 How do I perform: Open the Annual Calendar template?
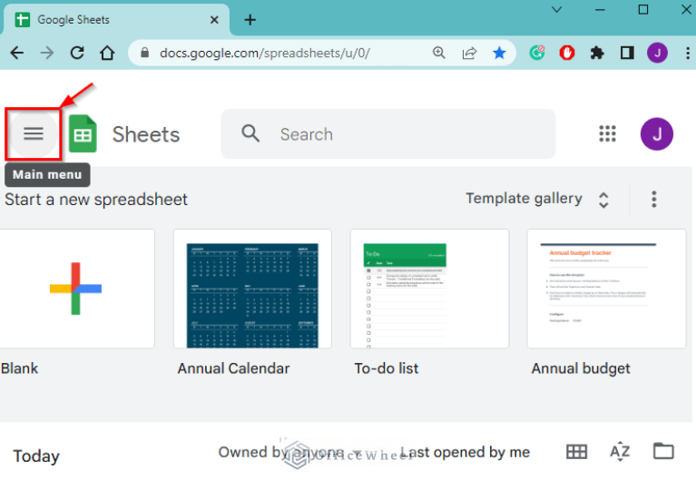pos(252,289)
